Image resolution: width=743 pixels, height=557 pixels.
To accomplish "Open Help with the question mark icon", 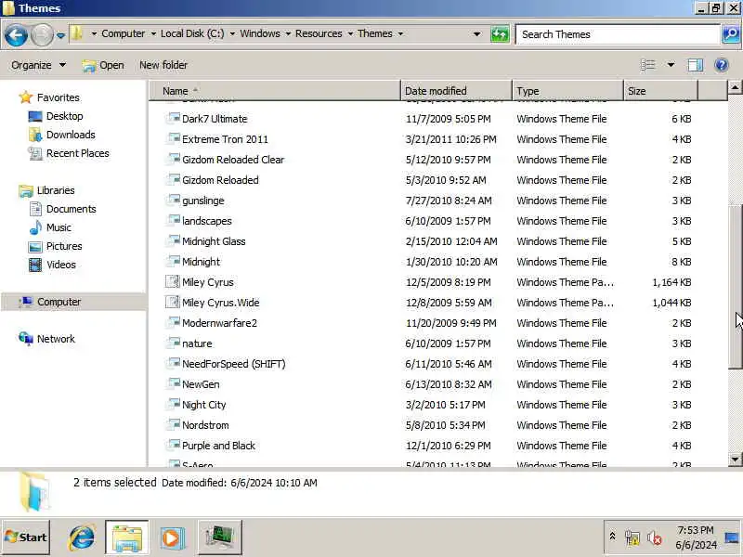I will point(722,65).
